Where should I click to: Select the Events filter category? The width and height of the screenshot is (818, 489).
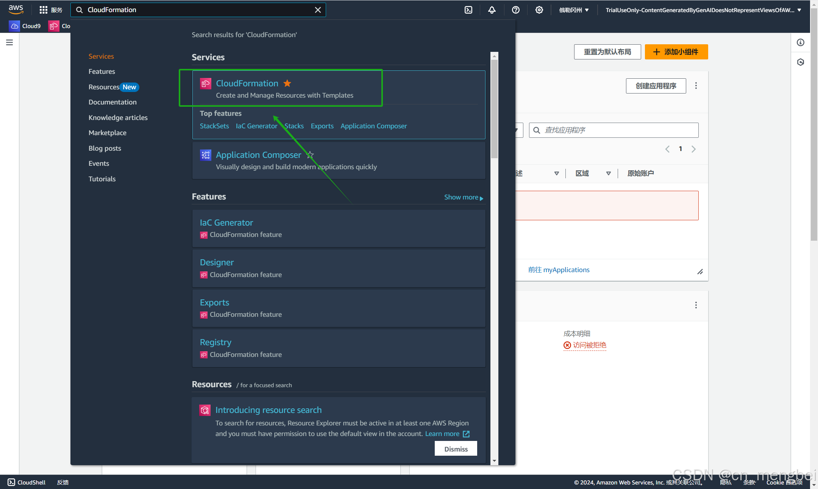[x=99, y=164]
